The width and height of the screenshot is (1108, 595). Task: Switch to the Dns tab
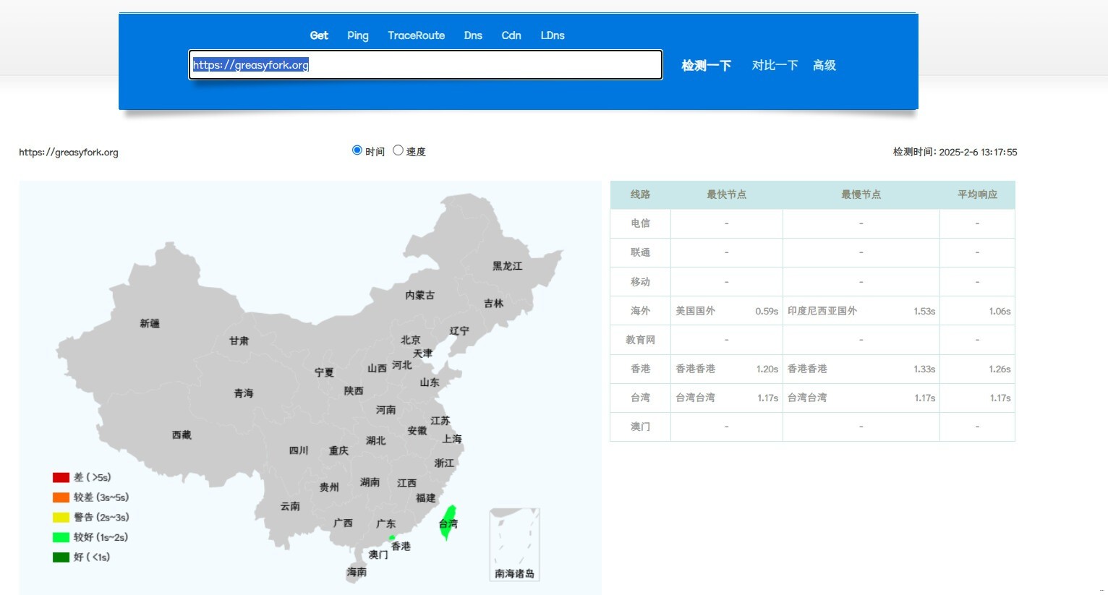coord(473,35)
